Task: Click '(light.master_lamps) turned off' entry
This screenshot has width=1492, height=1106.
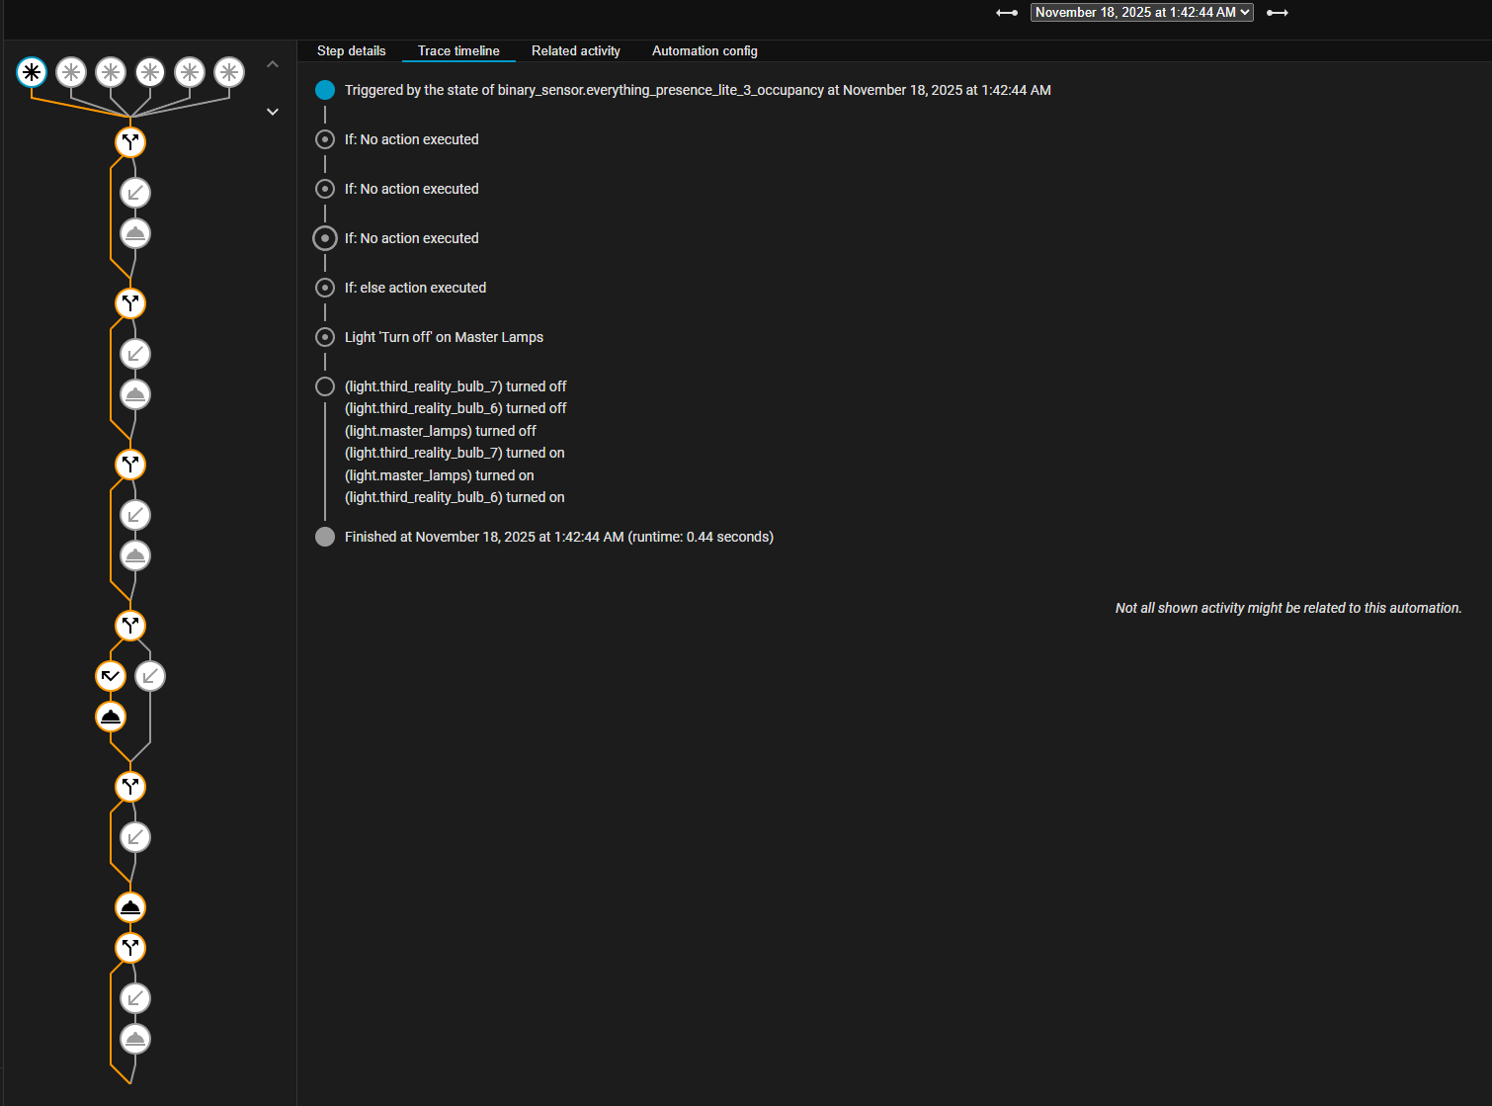Action: click(441, 431)
